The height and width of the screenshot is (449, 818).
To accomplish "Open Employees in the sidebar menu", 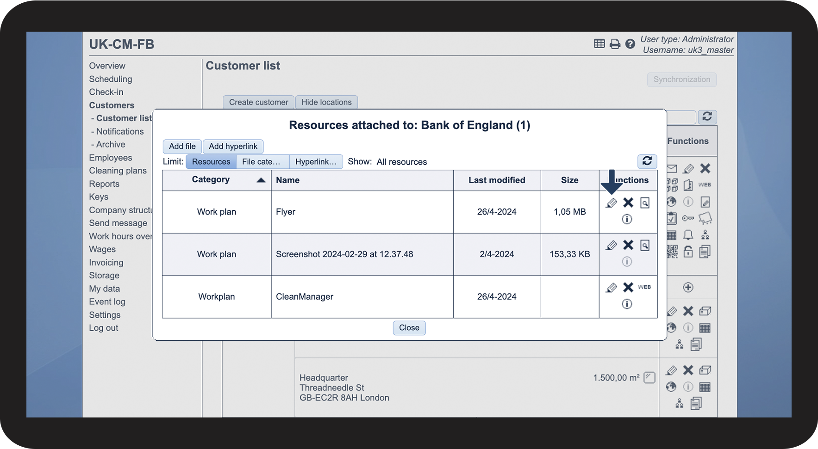I will 111,158.
